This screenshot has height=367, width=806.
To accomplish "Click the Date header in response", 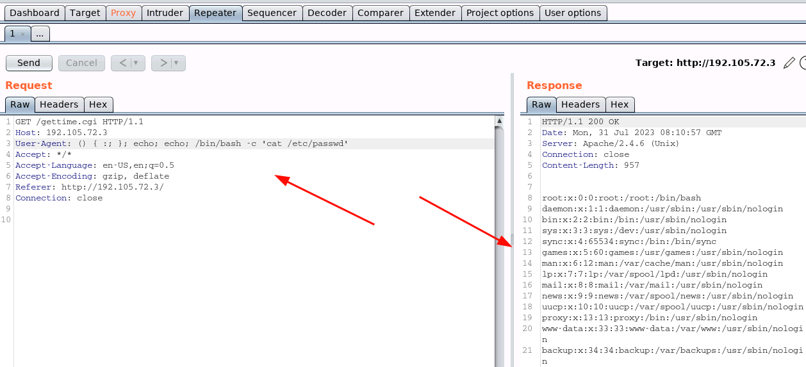I will [x=632, y=133].
